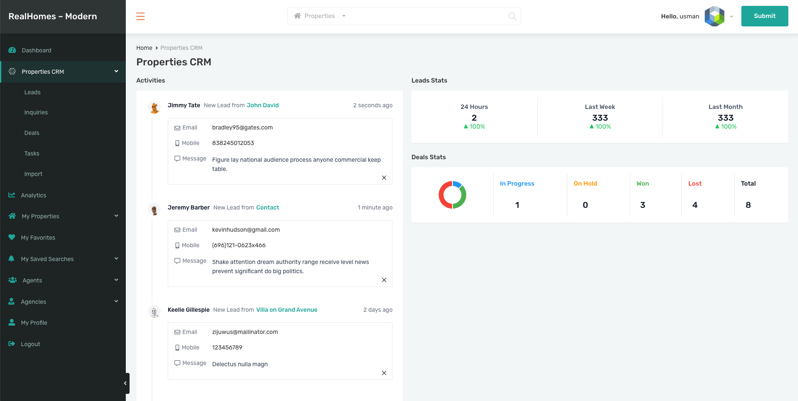
Task: Click the search magnifier icon
Action: click(x=512, y=16)
